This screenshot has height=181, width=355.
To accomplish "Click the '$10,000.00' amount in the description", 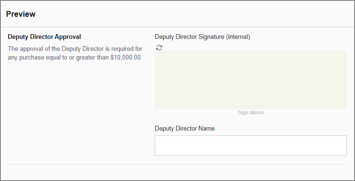I will tap(125, 58).
